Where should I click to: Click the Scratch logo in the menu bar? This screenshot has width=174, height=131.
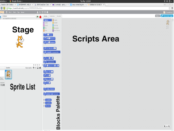pos(2,12)
